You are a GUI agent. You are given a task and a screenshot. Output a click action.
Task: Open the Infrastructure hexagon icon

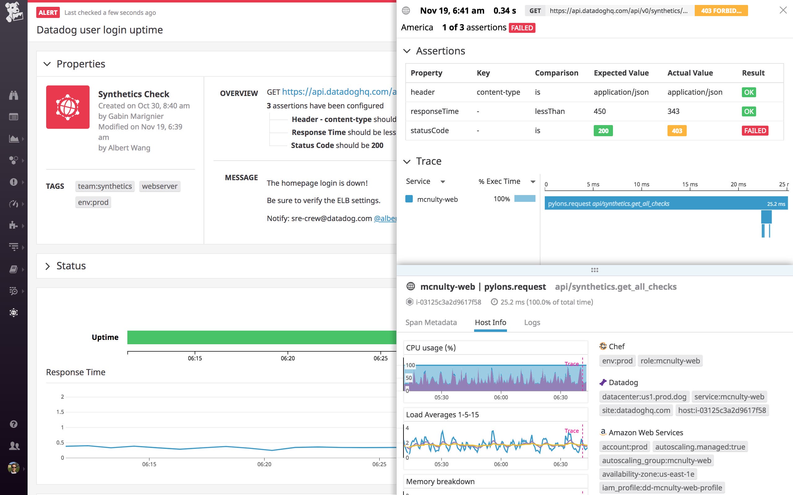14,160
